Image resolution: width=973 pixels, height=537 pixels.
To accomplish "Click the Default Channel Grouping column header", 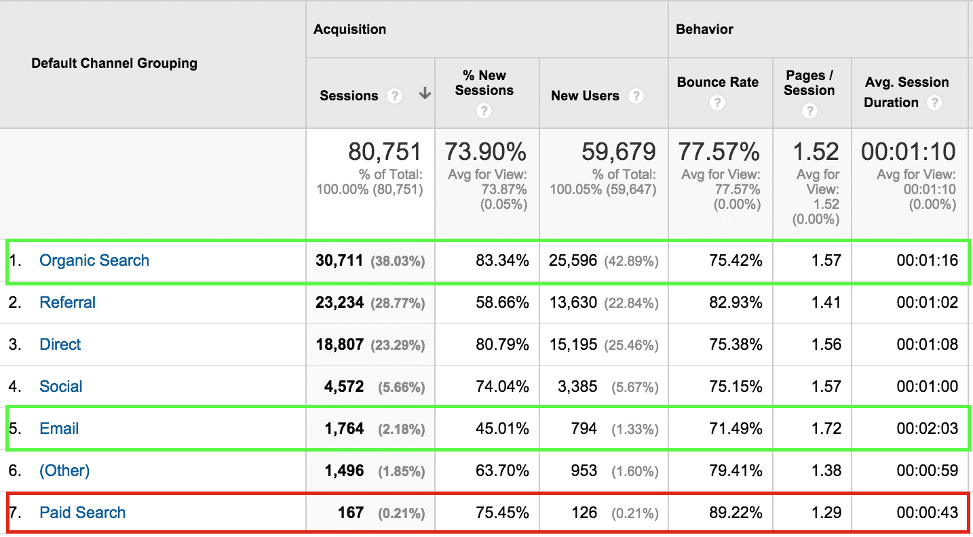I will point(114,63).
